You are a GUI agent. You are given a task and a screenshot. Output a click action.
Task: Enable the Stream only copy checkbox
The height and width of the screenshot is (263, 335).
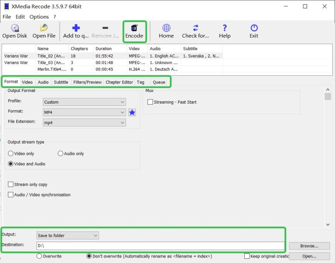[x=10, y=184]
